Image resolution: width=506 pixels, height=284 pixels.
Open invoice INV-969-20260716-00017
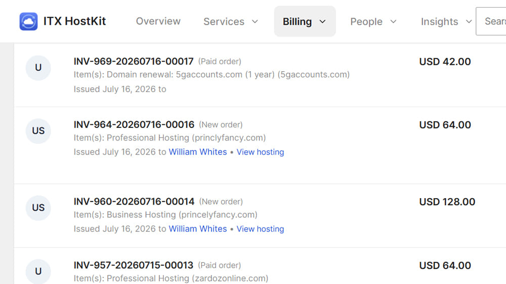(134, 61)
